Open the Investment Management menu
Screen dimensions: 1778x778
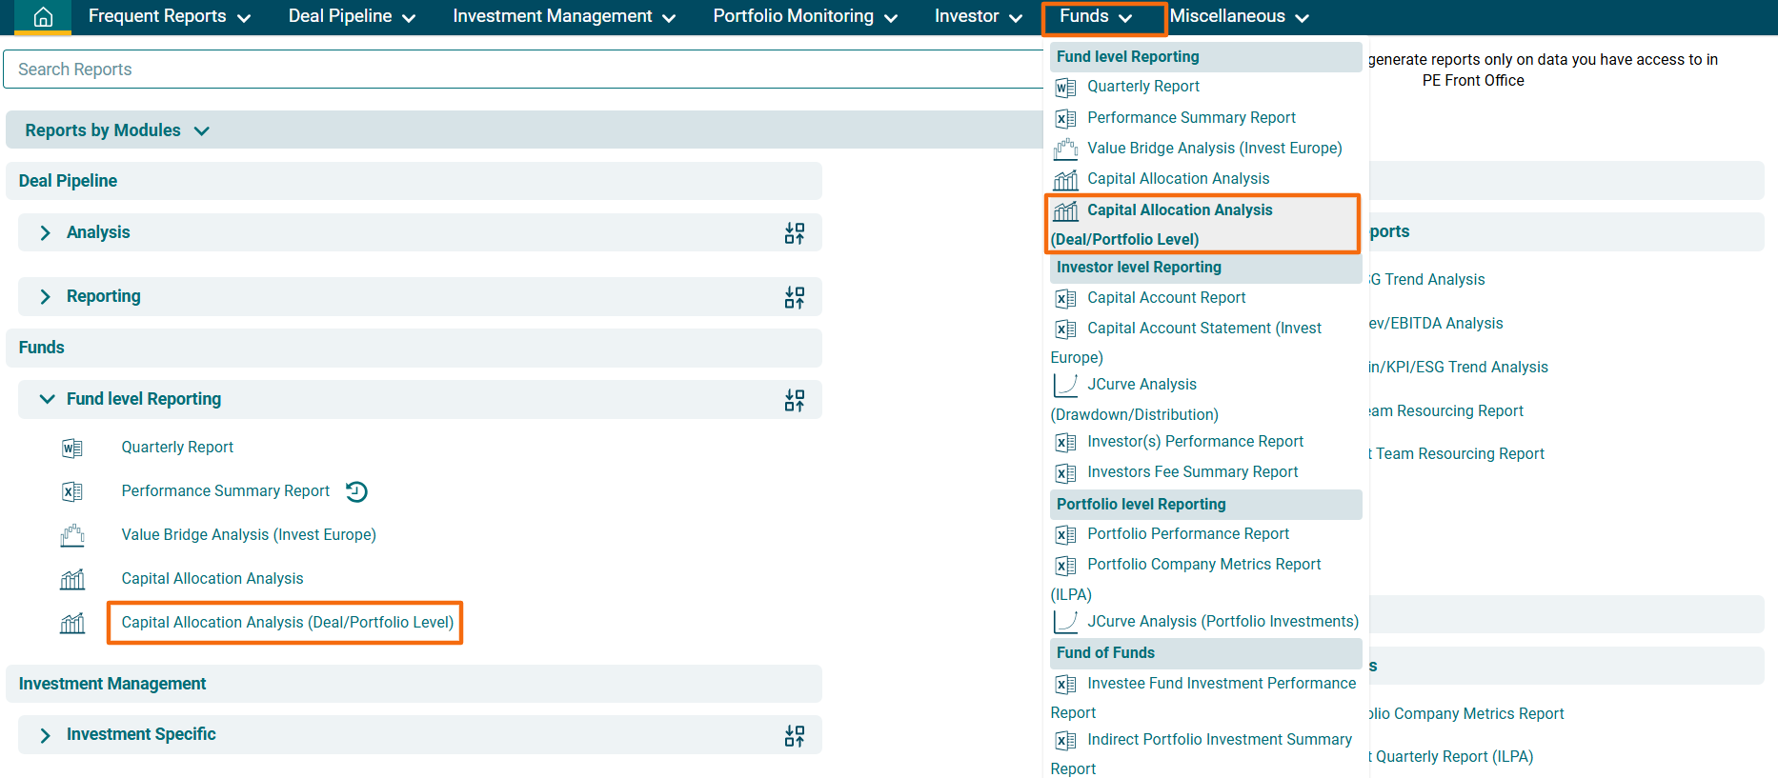click(x=564, y=17)
